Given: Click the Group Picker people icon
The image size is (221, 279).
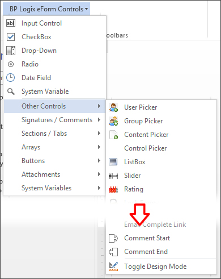Looking at the screenshot, I should click(113, 121).
